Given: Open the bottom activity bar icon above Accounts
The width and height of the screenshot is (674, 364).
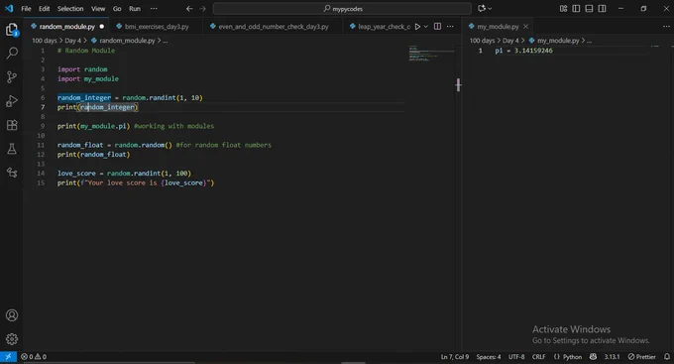Looking at the screenshot, I should [x=12, y=173].
